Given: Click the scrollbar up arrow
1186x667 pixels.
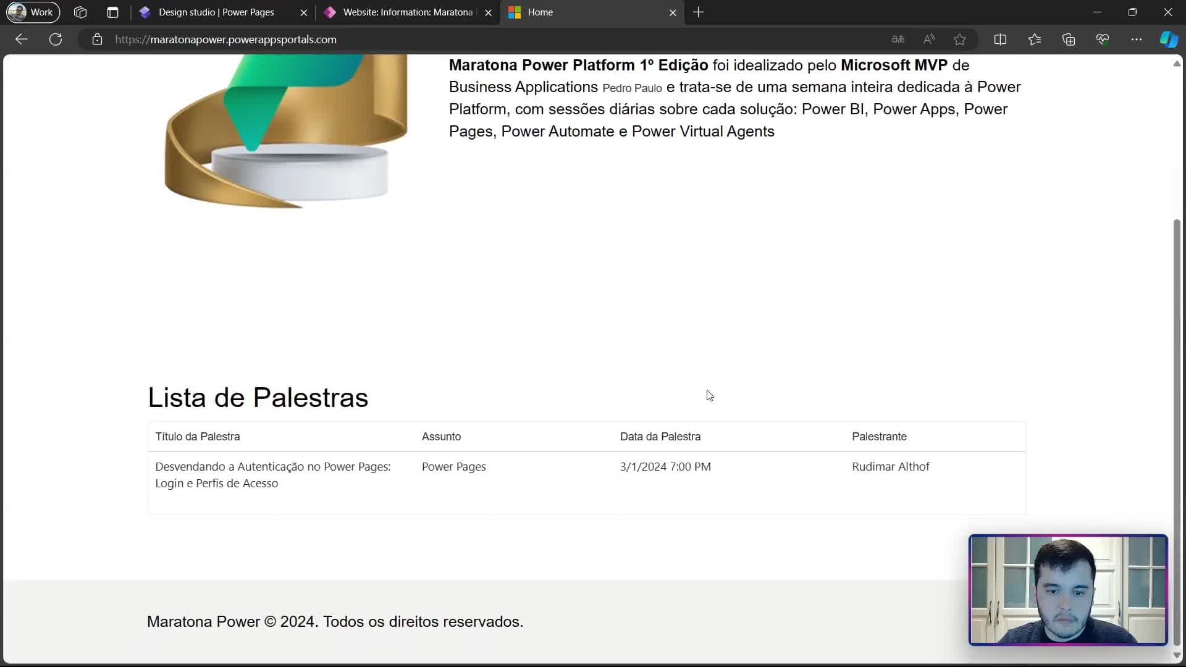Looking at the screenshot, I should (x=1177, y=64).
